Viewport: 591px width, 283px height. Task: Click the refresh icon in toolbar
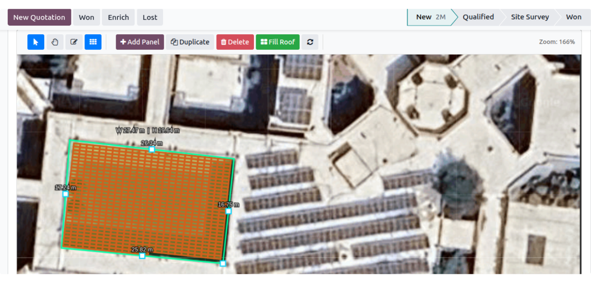pyautogui.click(x=310, y=42)
